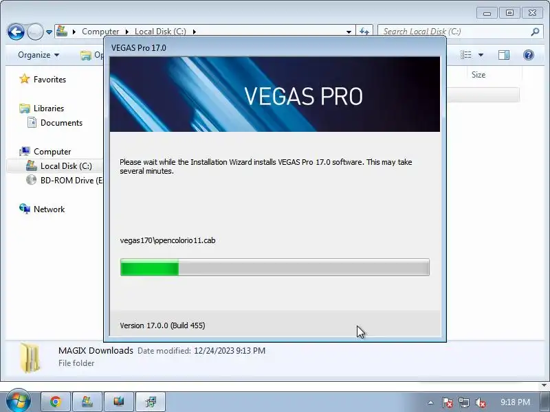
Task: Expand arrow between Computer and Local Disk breadcrumb
Action: coord(127,32)
